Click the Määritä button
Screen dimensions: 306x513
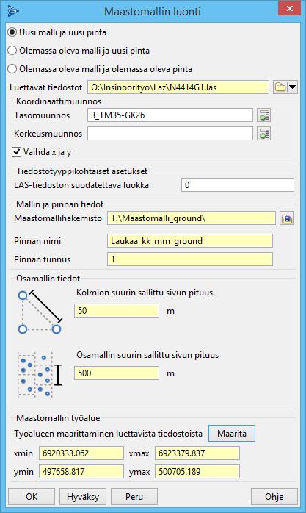tap(232, 434)
